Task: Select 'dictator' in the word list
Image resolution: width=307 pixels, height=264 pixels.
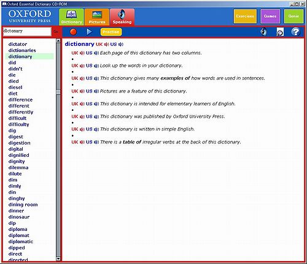Action: click(x=18, y=44)
